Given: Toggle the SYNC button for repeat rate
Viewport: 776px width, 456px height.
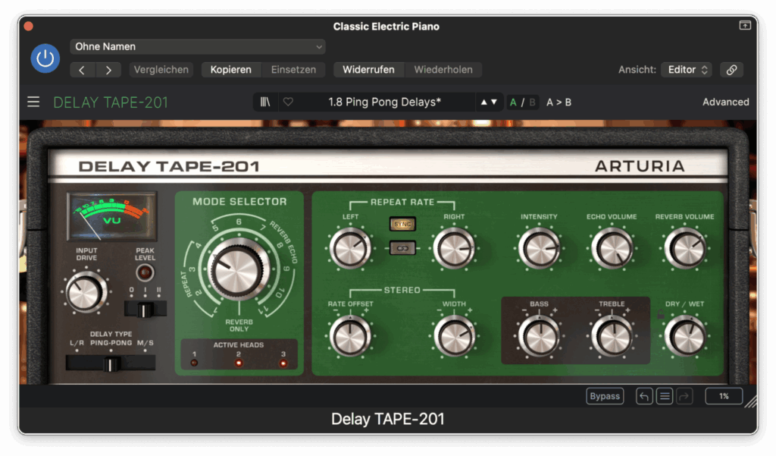Looking at the screenshot, I should pyautogui.click(x=402, y=224).
